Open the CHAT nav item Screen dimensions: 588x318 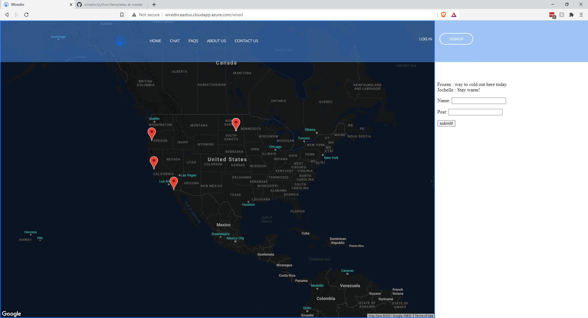175,41
